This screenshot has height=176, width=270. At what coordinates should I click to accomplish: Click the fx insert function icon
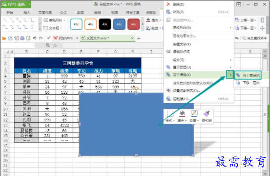point(55,45)
